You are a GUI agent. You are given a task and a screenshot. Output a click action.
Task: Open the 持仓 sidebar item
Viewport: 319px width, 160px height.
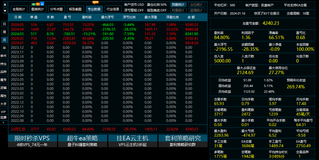point(3,64)
